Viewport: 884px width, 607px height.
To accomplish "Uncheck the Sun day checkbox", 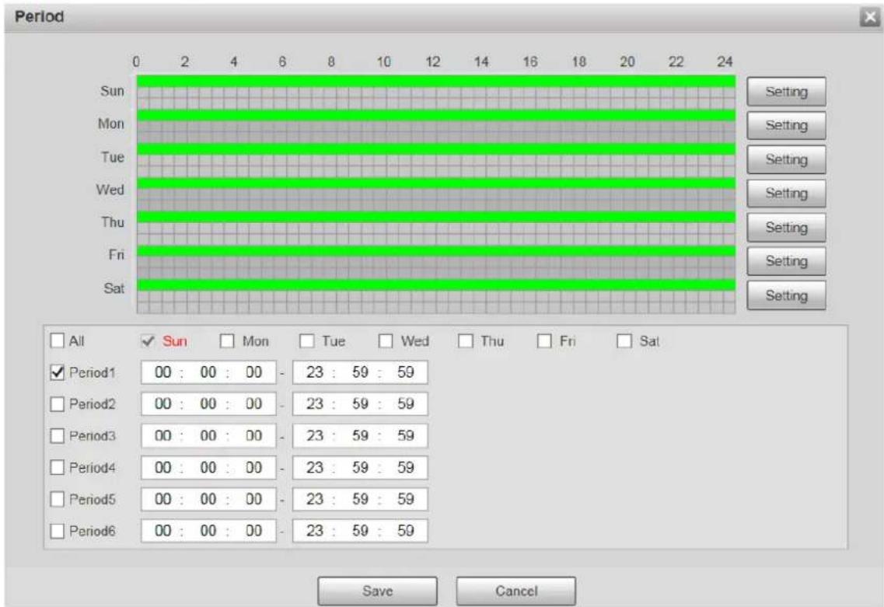I will coord(148,341).
